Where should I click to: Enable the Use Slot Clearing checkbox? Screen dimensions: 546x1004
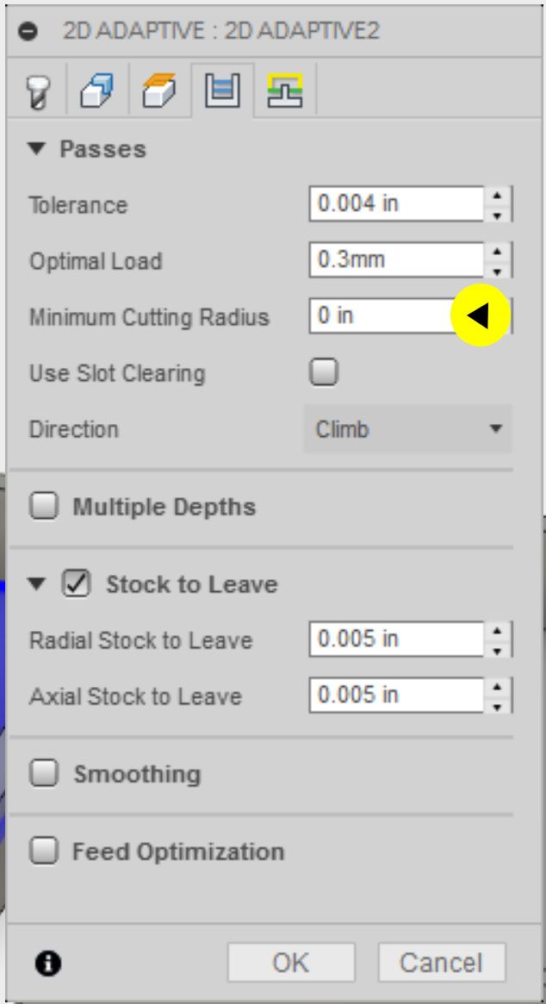point(324,373)
